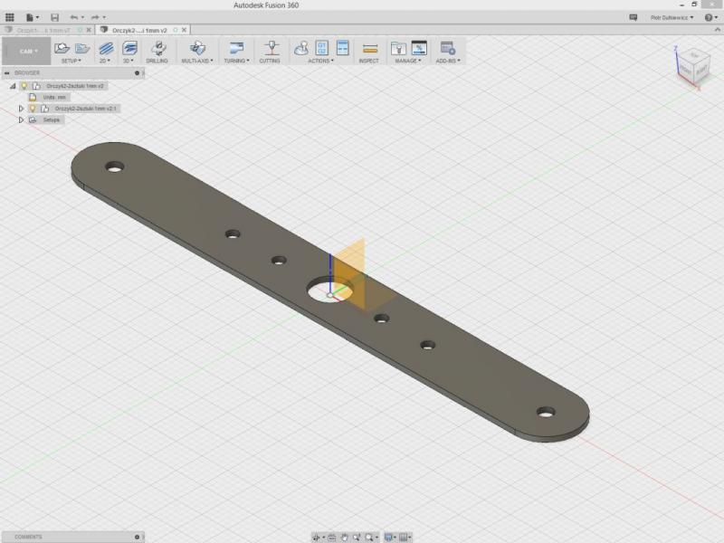724x543 pixels.
Task: Collapse the Browser panel
Action: tap(6, 72)
